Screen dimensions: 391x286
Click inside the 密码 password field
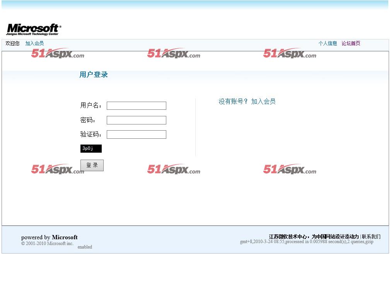tap(136, 120)
